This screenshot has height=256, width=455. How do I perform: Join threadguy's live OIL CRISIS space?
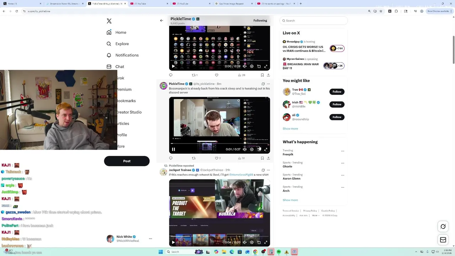pos(337,48)
